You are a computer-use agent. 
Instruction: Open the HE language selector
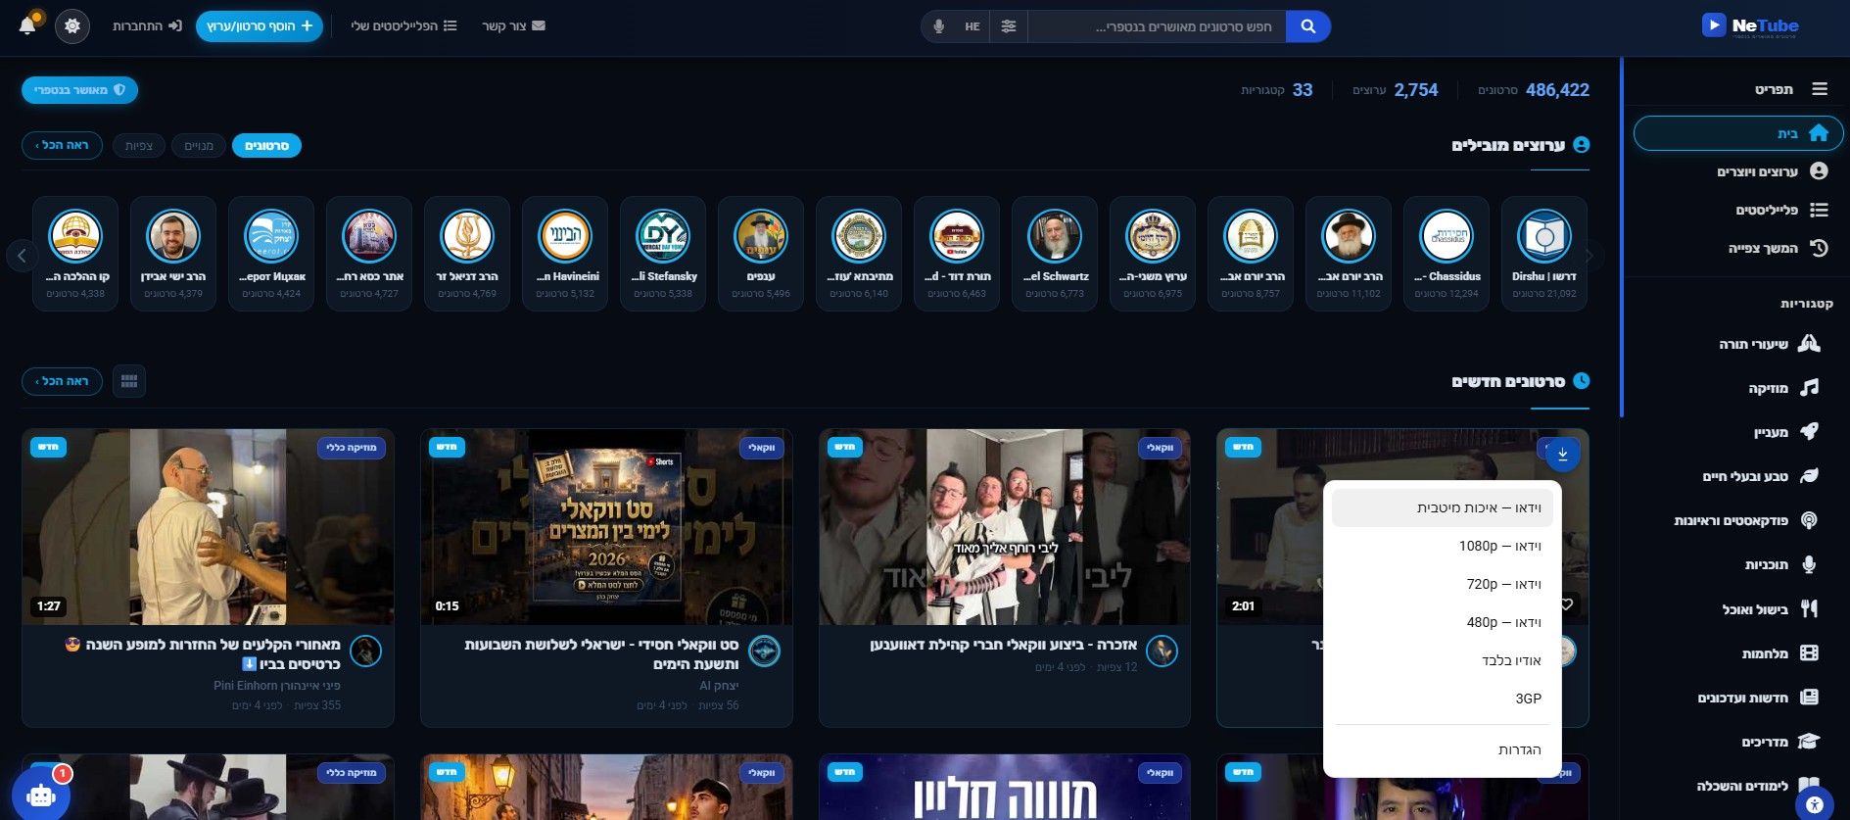[x=972, y=26]
